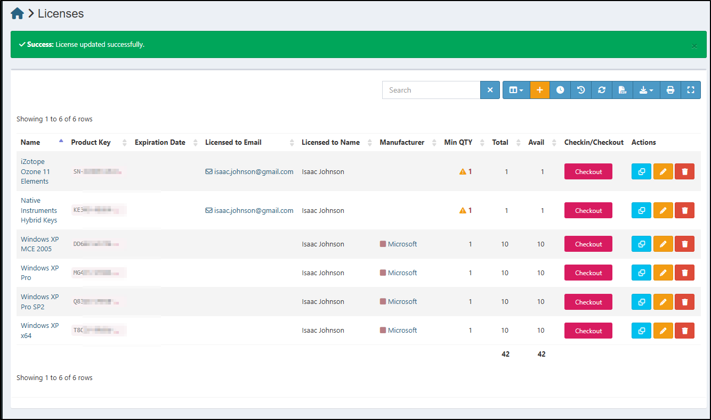711x420 pixels.
Task: Clear the search field with X button
Action: (x=490, y=90)
